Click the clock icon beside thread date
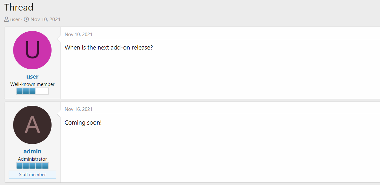The image size is (380, 185). (26, 19)
